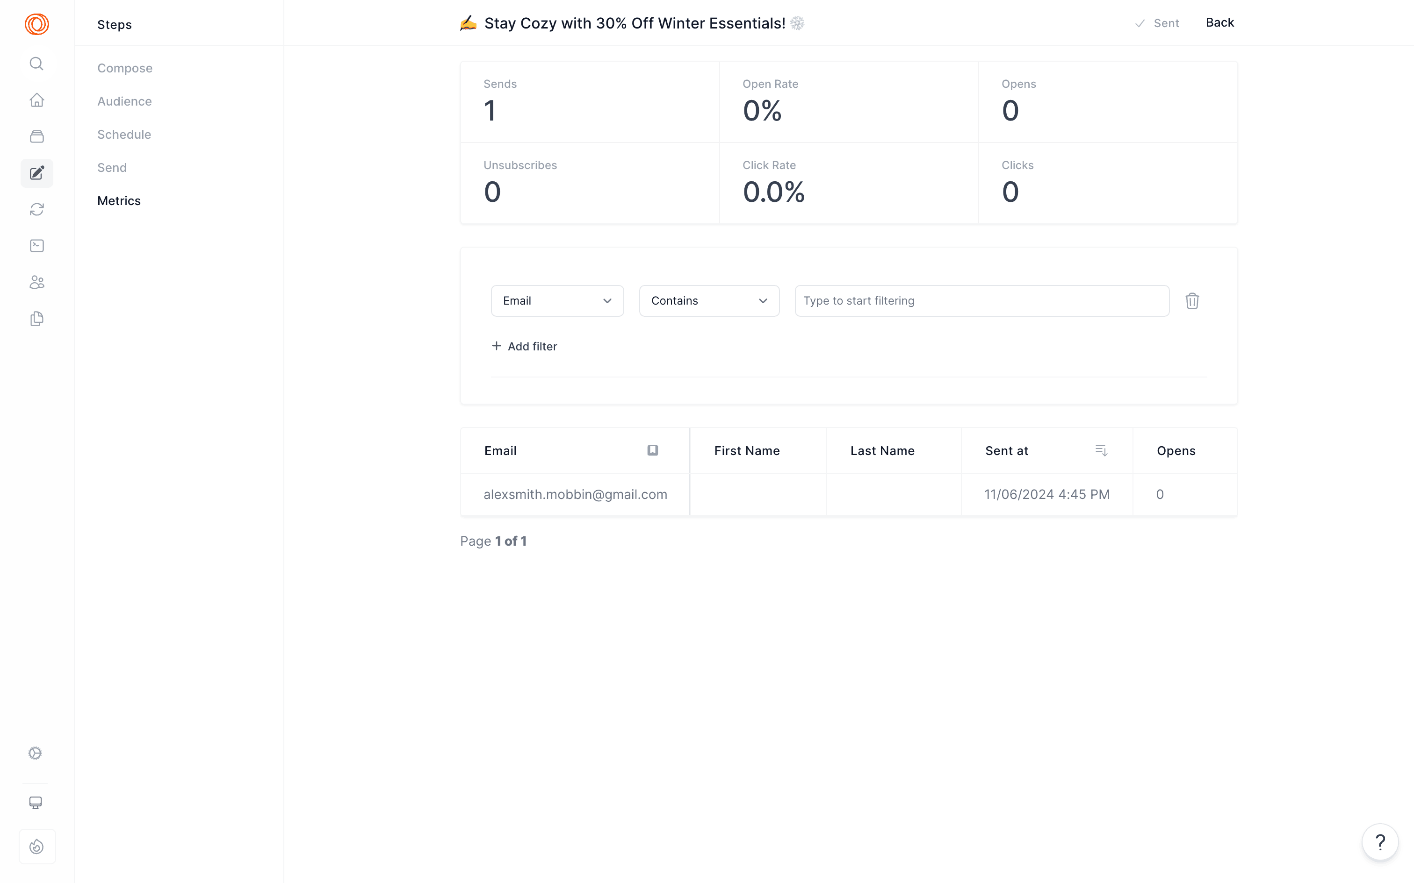The image size is (1414, 883).
Task: Open the terminal icon in sidebar
Action: click(x=36, y=245)
